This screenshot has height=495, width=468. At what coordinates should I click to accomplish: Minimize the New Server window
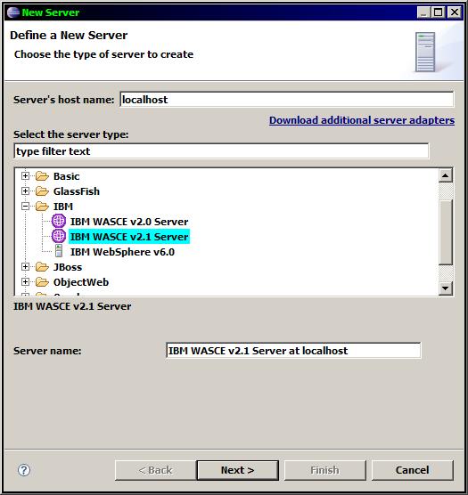(423, 12)
